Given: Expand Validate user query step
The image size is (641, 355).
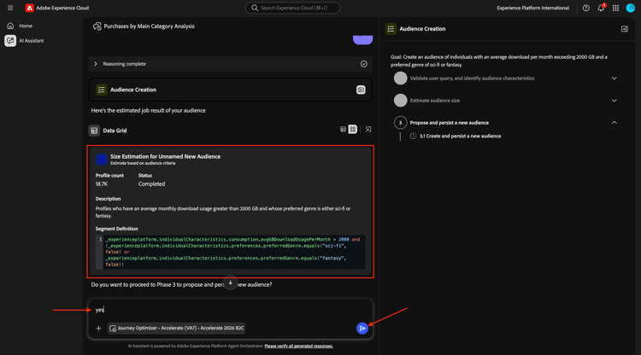Looking at the screenshot, I should pyautogui.click(x=614, y=79).
